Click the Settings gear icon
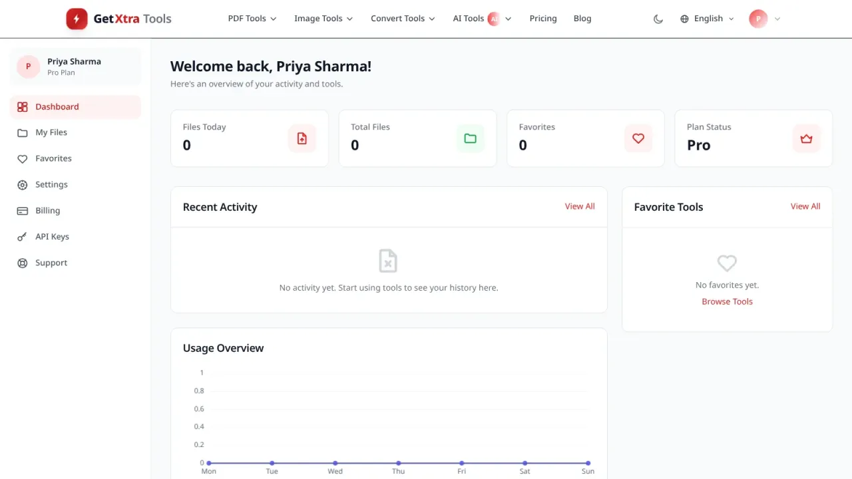The width and height of the screenshot is (852, 479). pos(23,185)
